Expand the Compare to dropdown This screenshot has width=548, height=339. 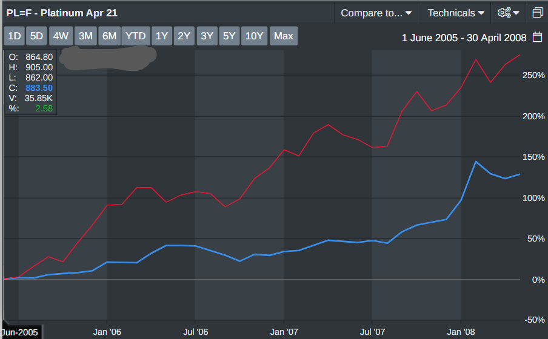(x=376, y=13)
